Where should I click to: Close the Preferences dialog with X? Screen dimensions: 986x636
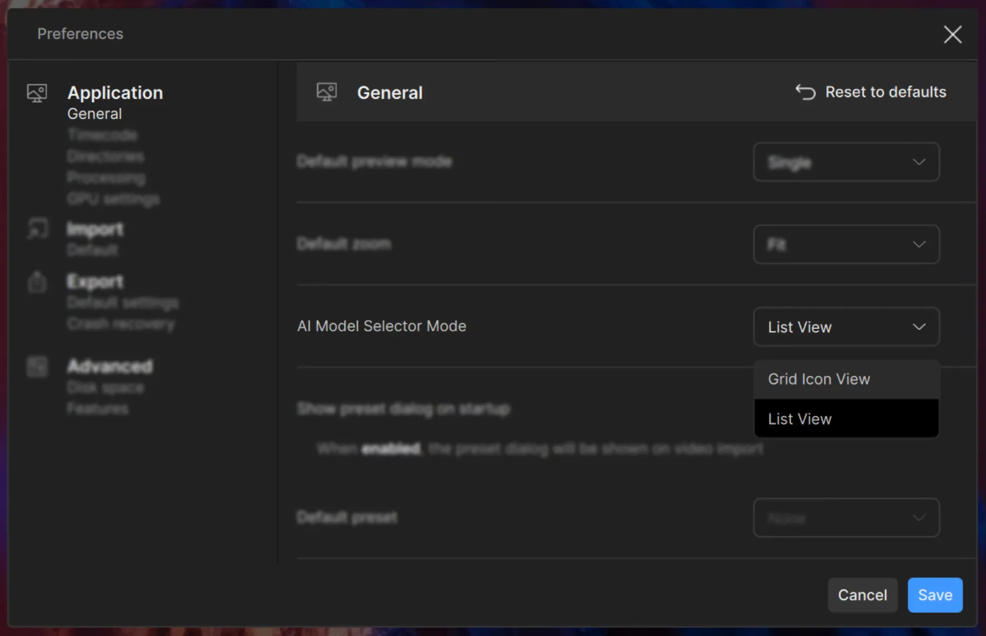tap(952, 34)
